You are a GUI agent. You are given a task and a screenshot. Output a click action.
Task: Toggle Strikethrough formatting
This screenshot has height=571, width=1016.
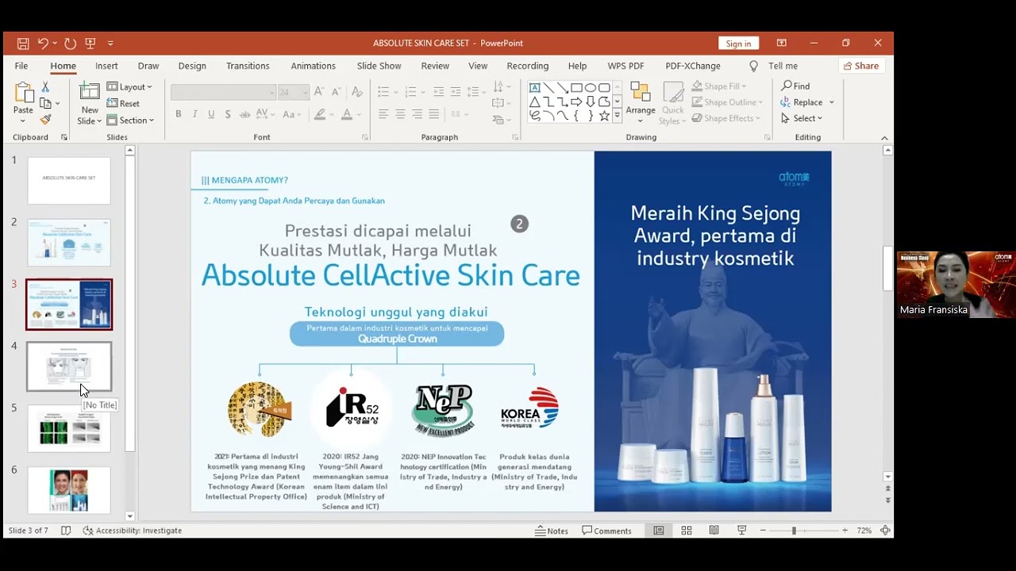[x=244, y=114]
